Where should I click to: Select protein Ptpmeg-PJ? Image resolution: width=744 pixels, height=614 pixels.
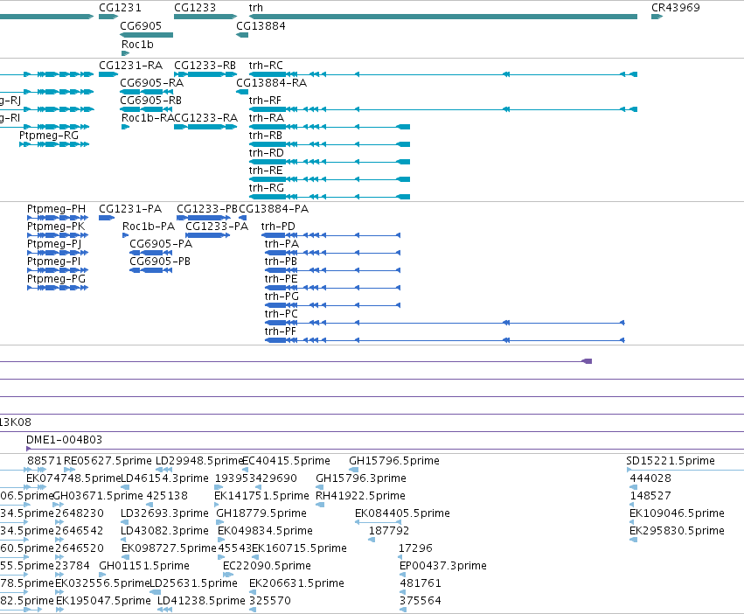(x=58, y=253)
